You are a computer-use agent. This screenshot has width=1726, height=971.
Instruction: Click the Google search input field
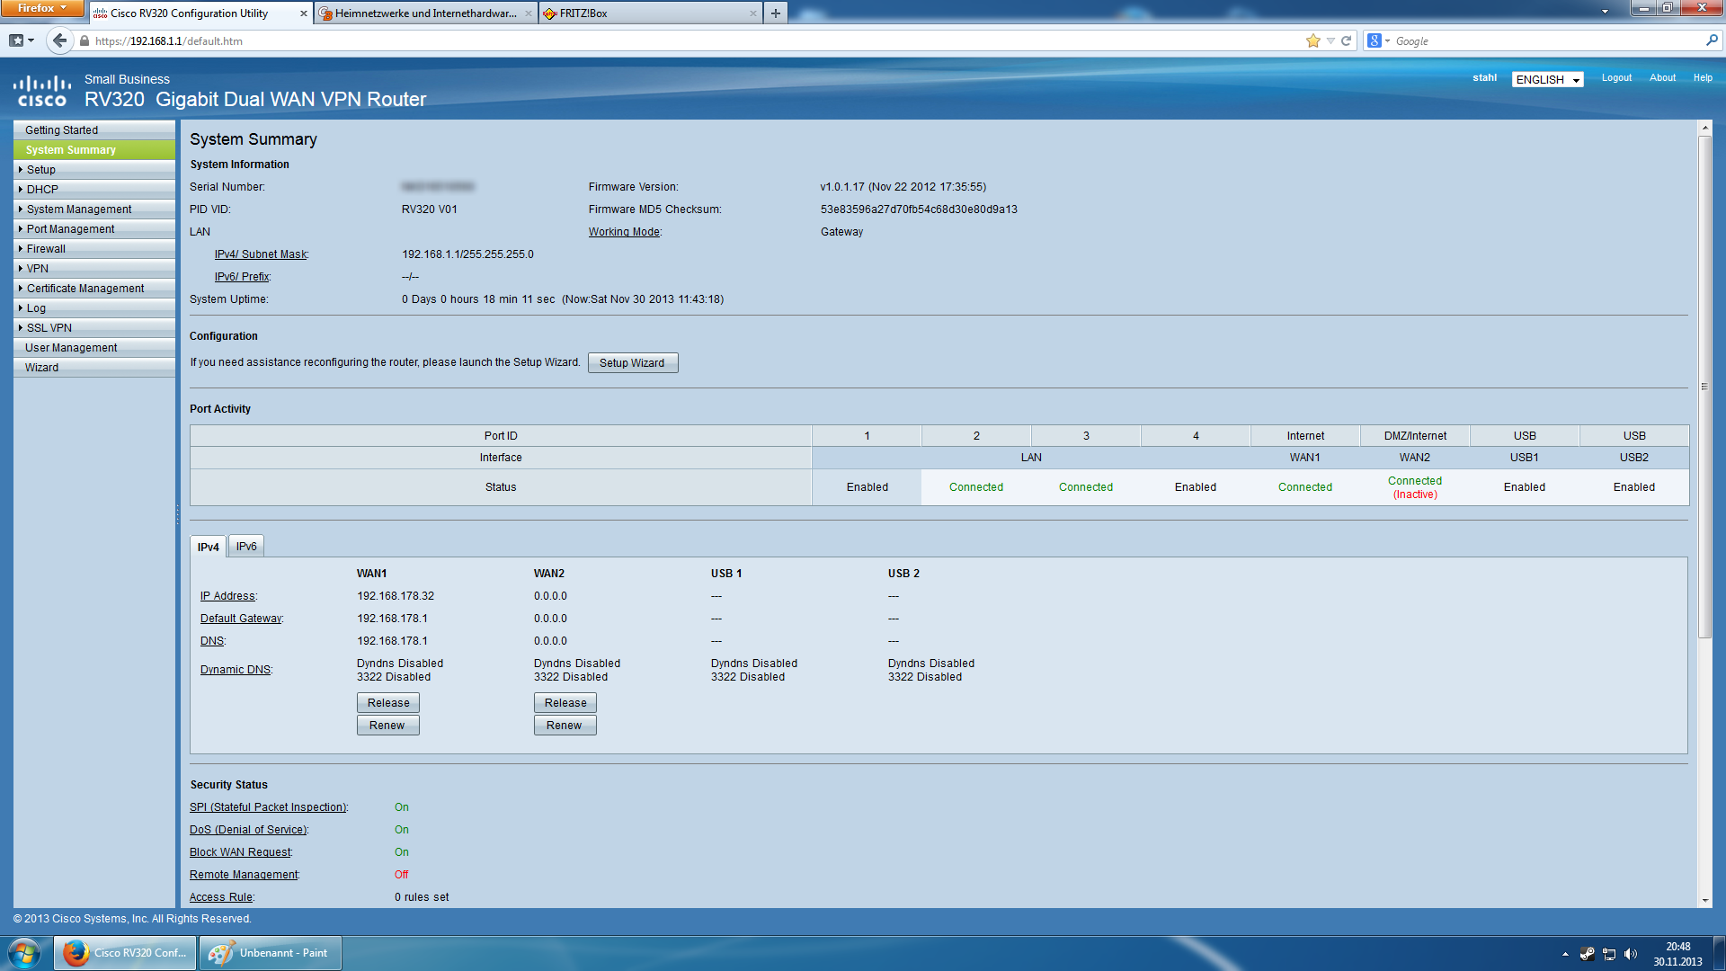click(1546, 41)
